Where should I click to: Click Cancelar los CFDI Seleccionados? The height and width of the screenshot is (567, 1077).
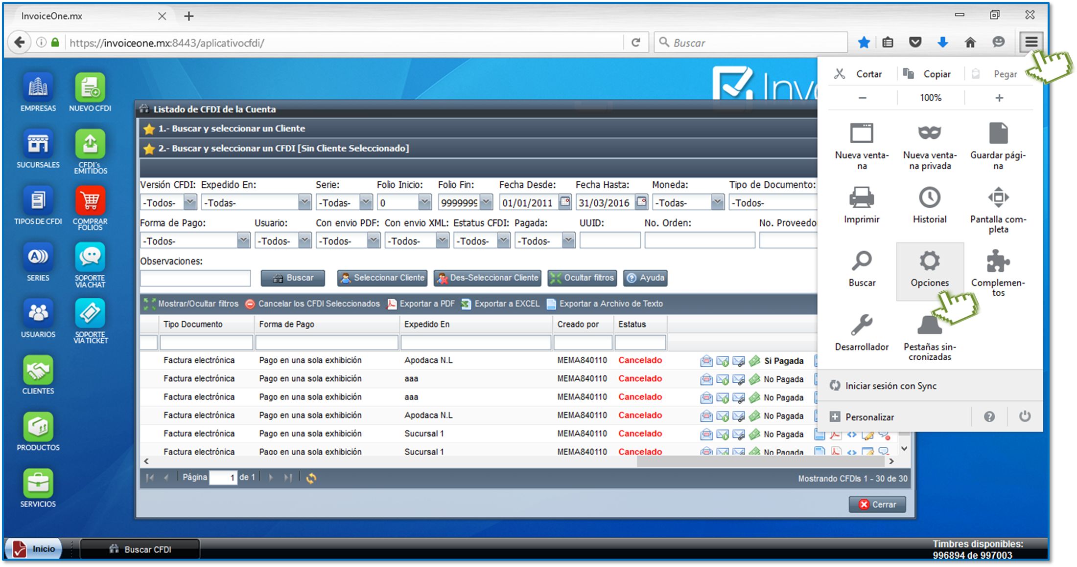(x=312, y=304)
